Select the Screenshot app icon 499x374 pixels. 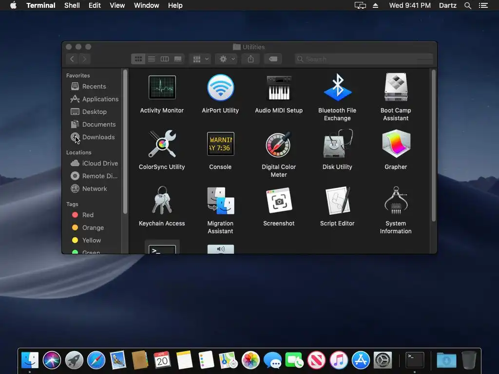(x=279, y=201)
